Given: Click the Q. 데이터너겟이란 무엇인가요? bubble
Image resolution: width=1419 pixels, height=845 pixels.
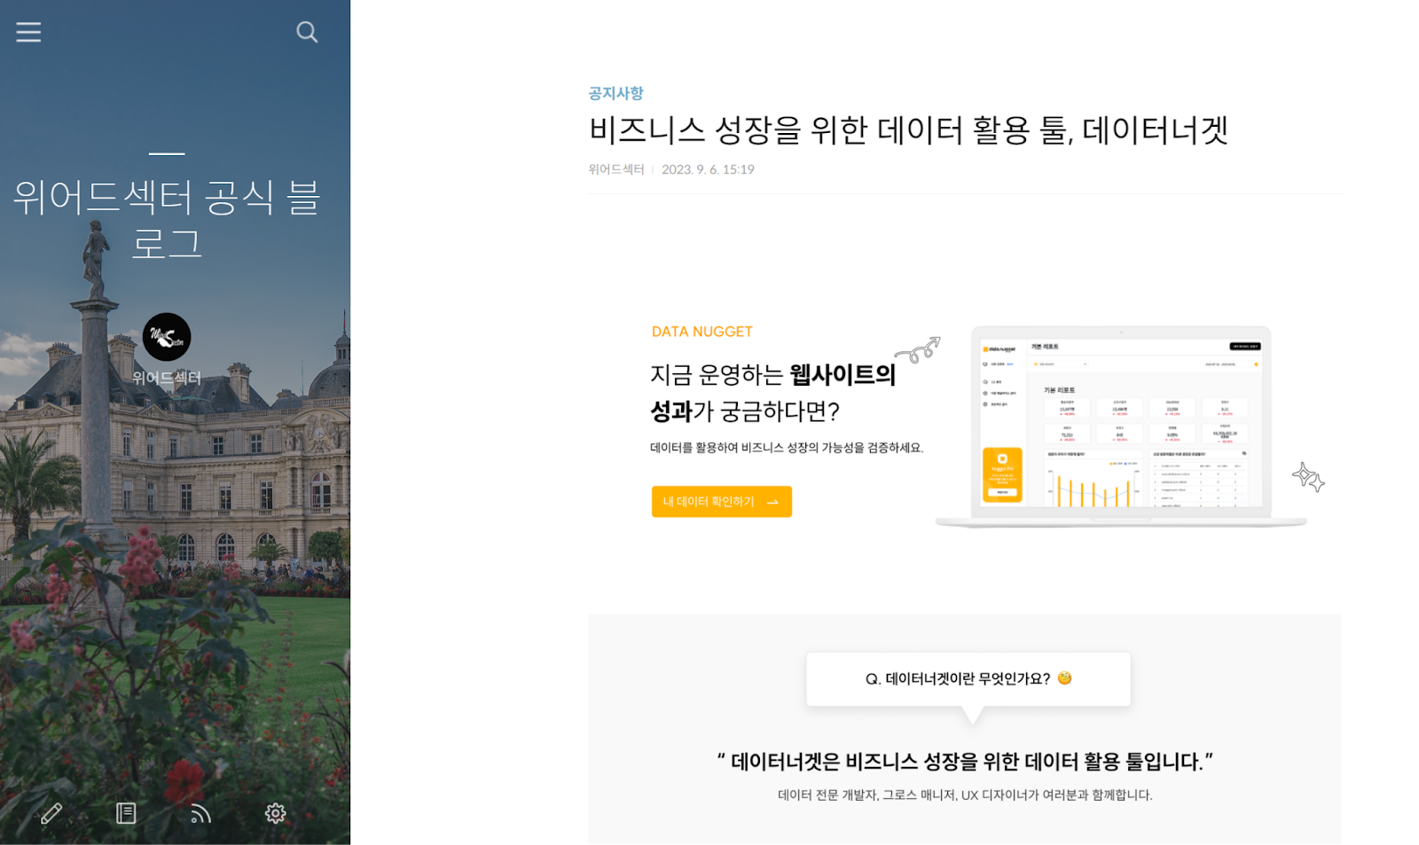Looking at the screenshot, I should 968,679.
